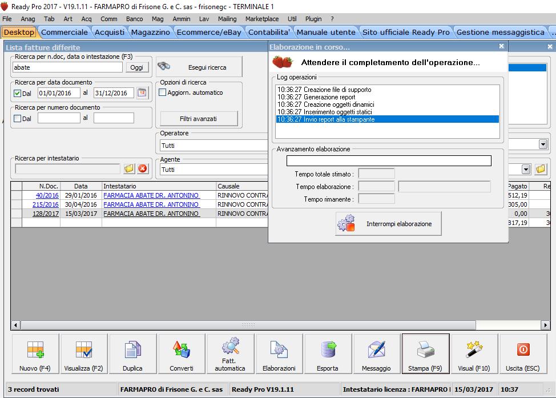Screen dimensions: 556x398
Task: Click the Interrompi elaborazione button
Action: pos(388,224)
